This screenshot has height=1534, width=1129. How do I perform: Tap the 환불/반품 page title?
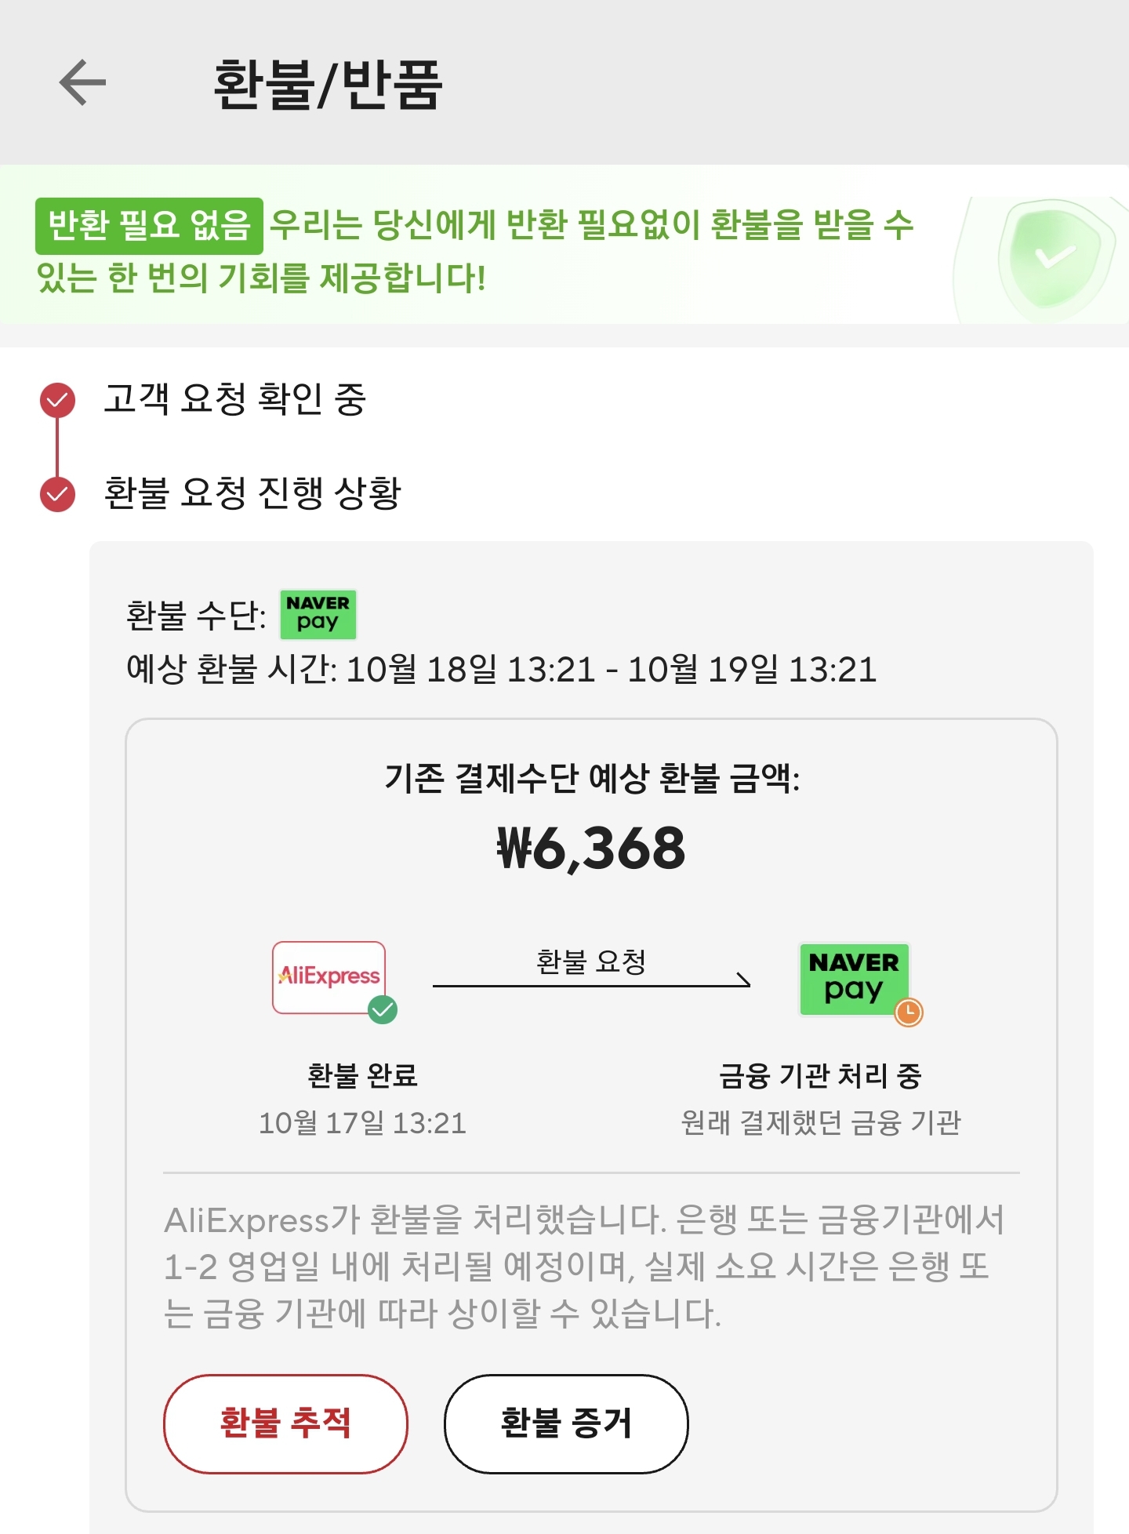(328, 84)
